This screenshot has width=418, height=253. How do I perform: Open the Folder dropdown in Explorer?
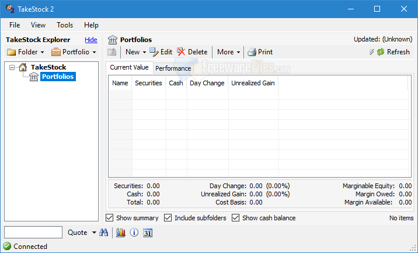coord(25,52)
